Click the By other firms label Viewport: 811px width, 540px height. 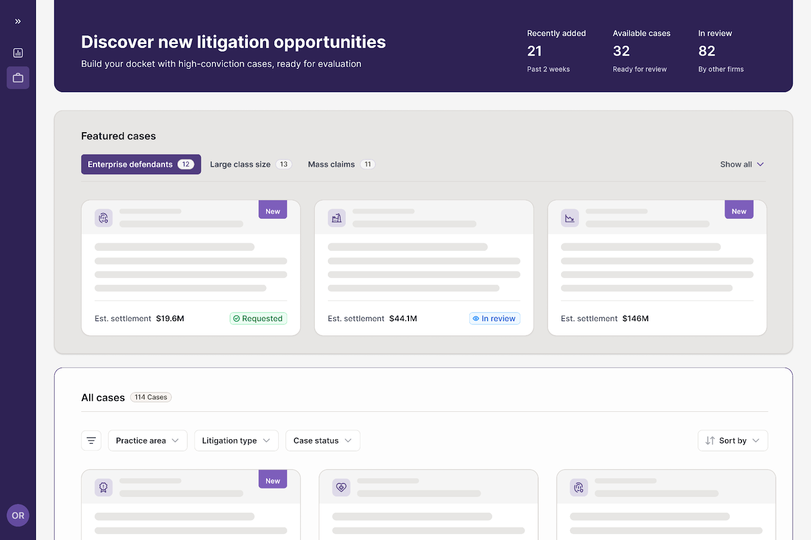tap(721, 69)
